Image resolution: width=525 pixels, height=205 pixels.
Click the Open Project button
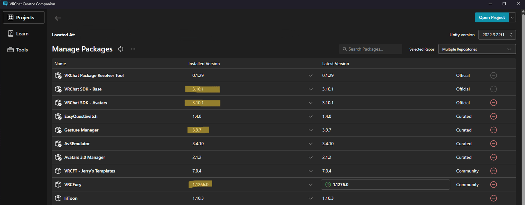click(x=491, y=17)
